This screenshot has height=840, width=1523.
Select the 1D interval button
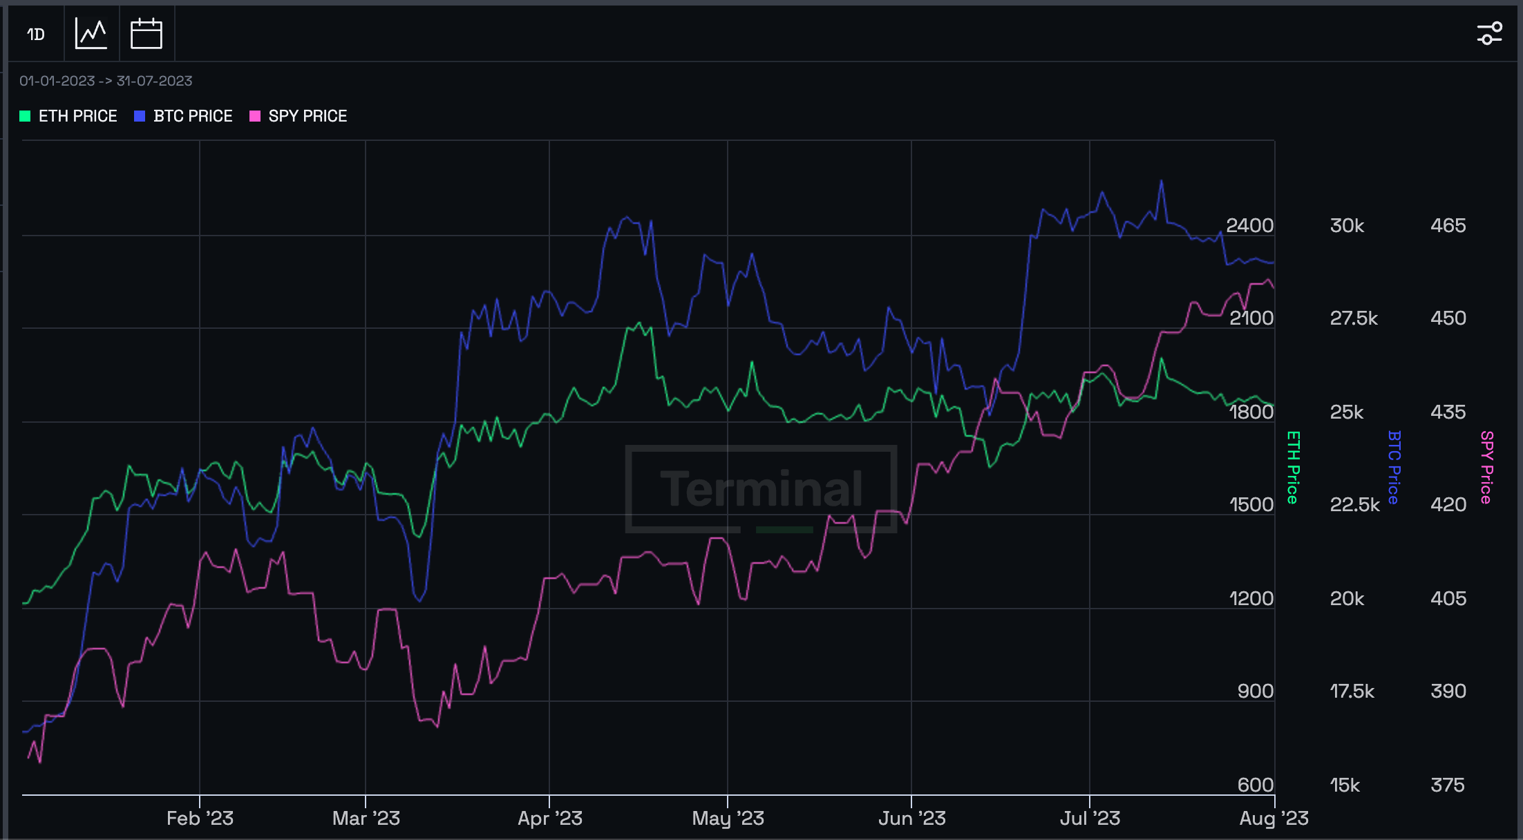[36, 34]
